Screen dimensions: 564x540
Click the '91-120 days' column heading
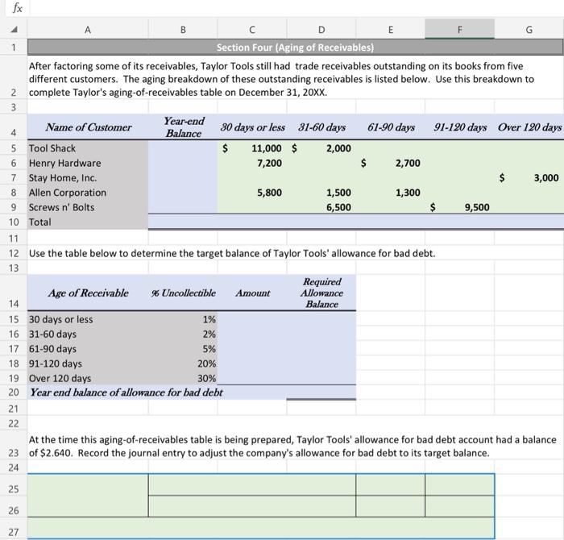click(x=460, y=127)
